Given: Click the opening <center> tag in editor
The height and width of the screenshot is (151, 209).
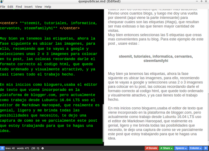Looking at the screenshot, I should tap(9, 23).
